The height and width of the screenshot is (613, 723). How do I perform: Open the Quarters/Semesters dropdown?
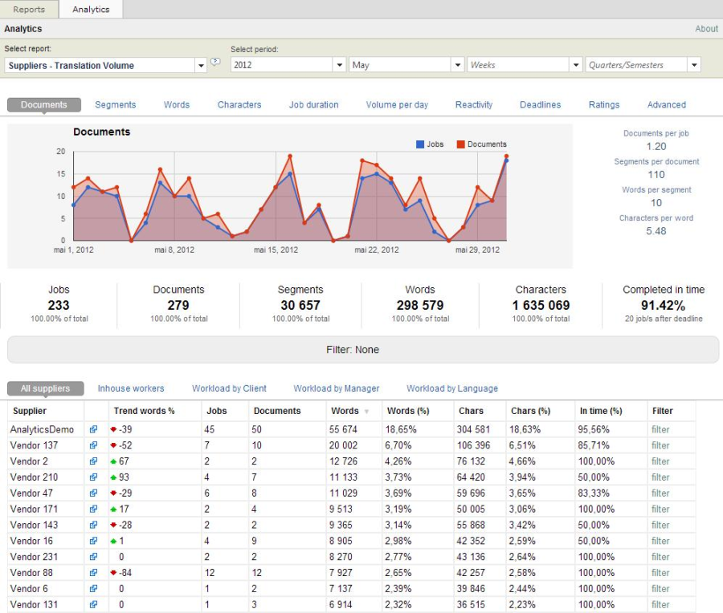pyautogui.click(x=694, y=66)
